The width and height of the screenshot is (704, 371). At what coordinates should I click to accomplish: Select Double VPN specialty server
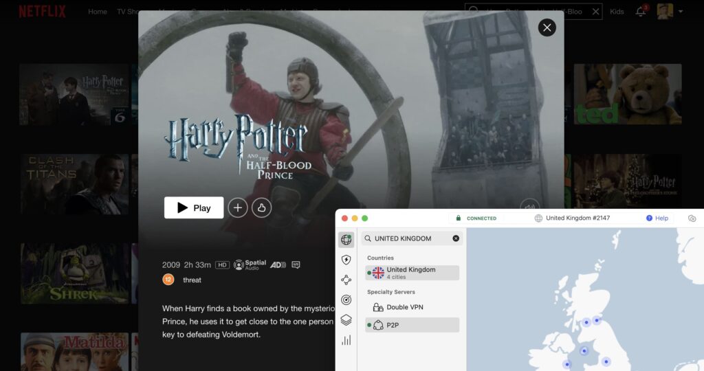coord(412,307)
